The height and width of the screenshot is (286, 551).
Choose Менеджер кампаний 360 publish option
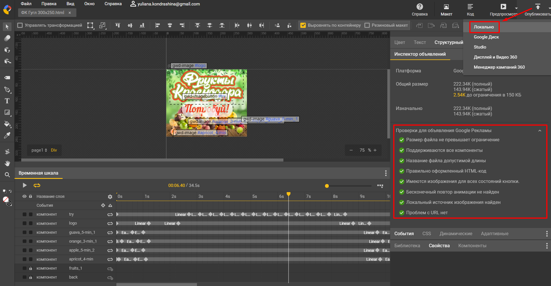pos(499,67)
